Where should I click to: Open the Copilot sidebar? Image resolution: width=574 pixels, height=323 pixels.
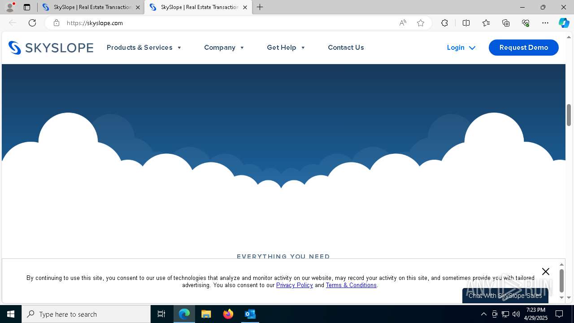click(564, 23)
